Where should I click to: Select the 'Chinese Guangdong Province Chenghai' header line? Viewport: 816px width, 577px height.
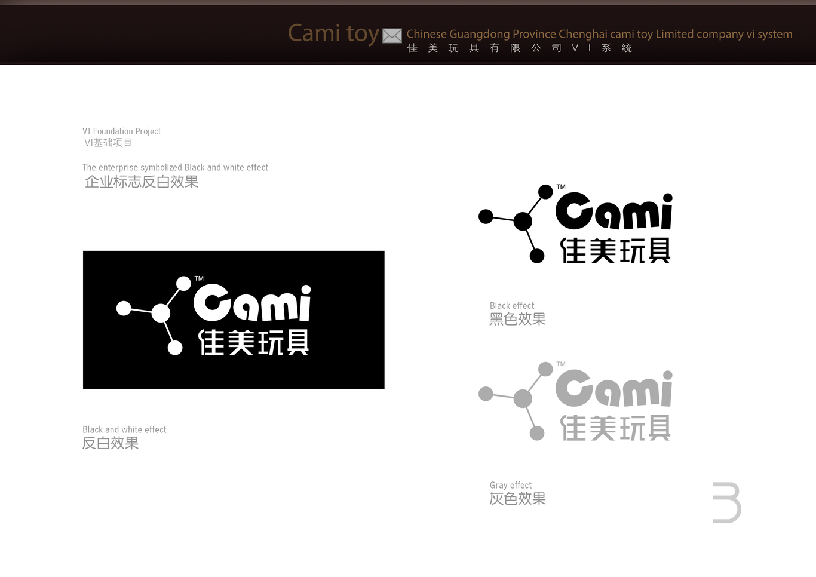pos(599,34)
